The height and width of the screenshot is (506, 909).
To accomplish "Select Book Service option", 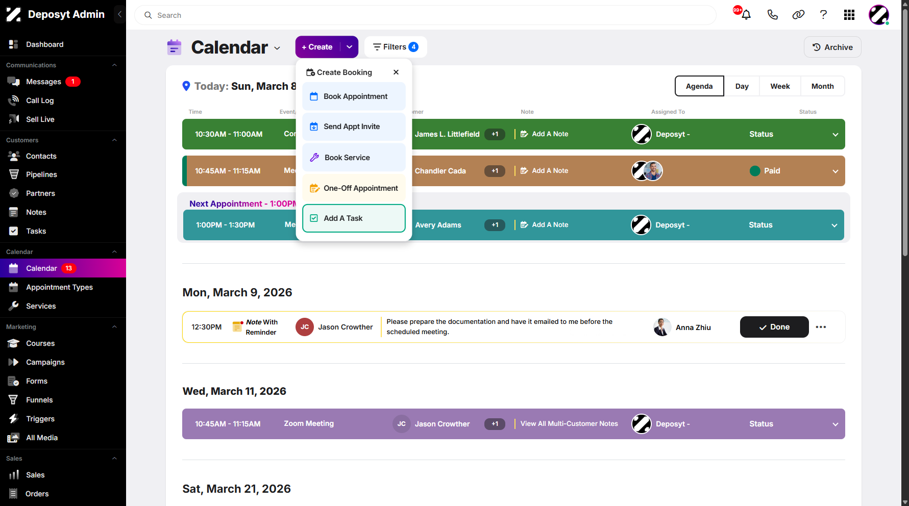I will 354,158.
